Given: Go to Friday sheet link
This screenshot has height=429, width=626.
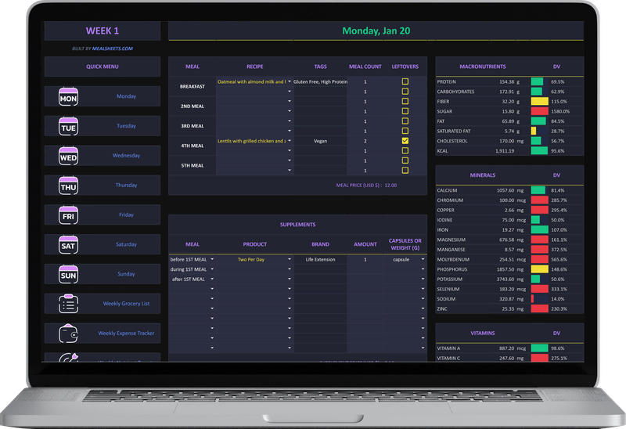Looking at the screenshot, I should (x=126, y=214).
